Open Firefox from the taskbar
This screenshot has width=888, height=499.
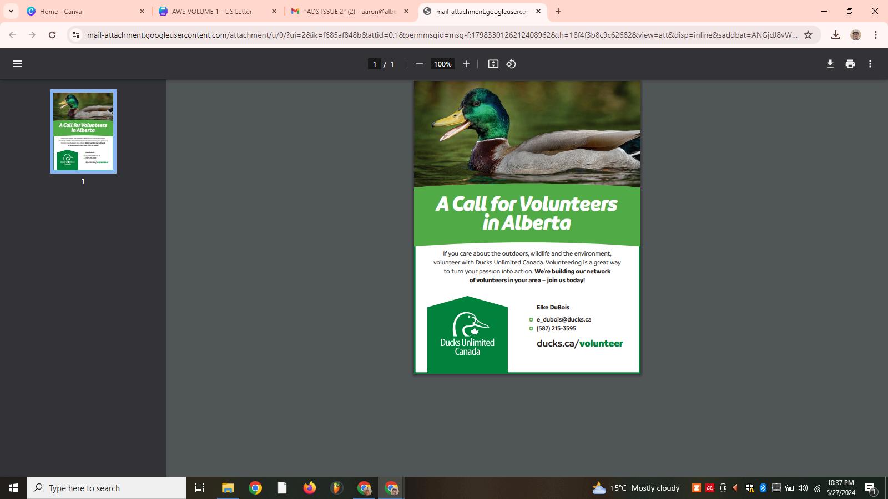(x=309, y=488)
